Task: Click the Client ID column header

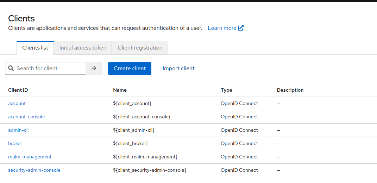Action: coord(18,90)
